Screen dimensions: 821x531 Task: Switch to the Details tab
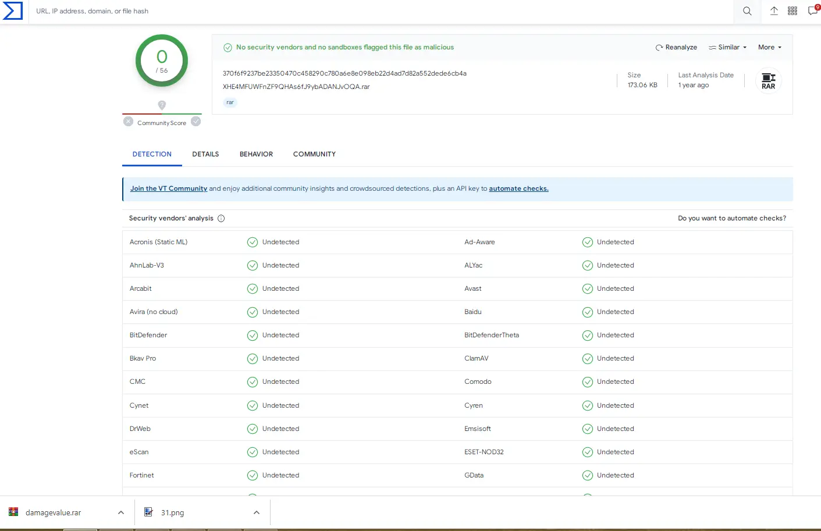205,154
